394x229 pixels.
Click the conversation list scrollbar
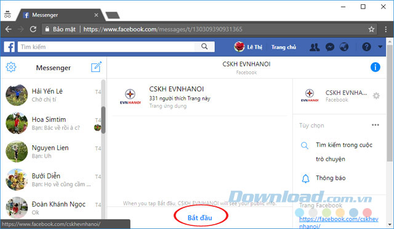103,120
